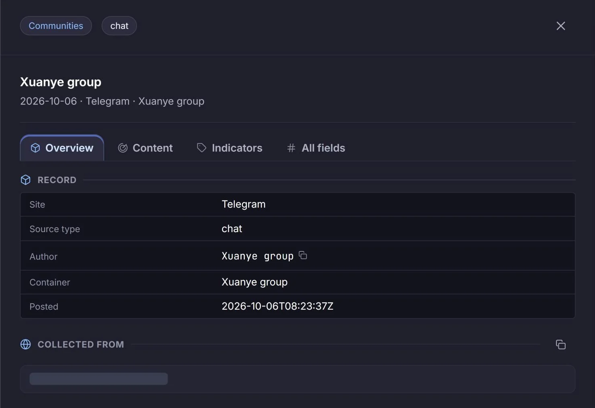Viewport: 595px width, 408px height.
Task: Switch to the Indicators tab
Action: click(x=229, y=148)
